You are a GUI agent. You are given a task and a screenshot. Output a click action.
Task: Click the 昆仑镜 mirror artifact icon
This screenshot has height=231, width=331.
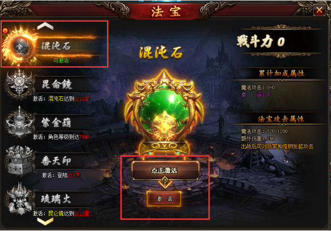[x=19, y=84]
